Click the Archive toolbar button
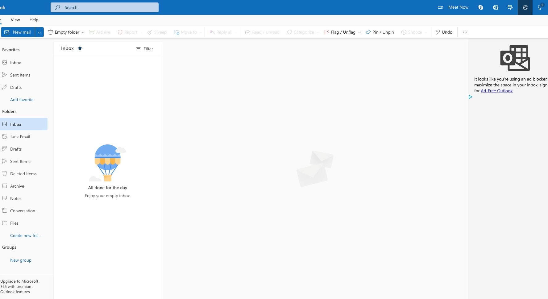 [x=100, y=32]
